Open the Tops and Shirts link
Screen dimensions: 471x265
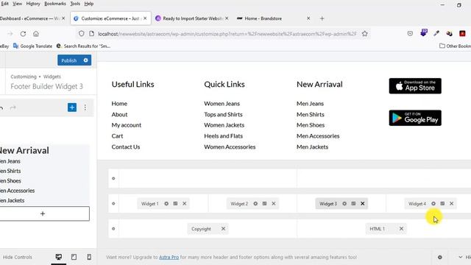223,115
